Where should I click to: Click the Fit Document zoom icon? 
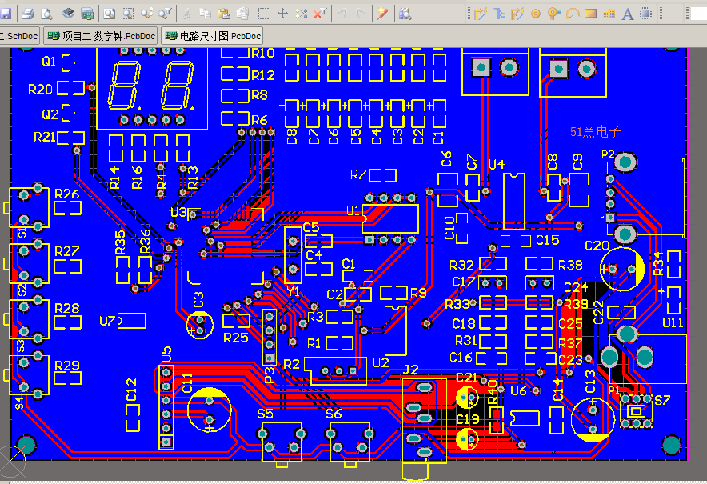(109, 14)
